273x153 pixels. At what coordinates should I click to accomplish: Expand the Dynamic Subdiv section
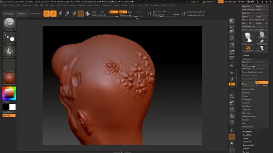click(249, 89)
